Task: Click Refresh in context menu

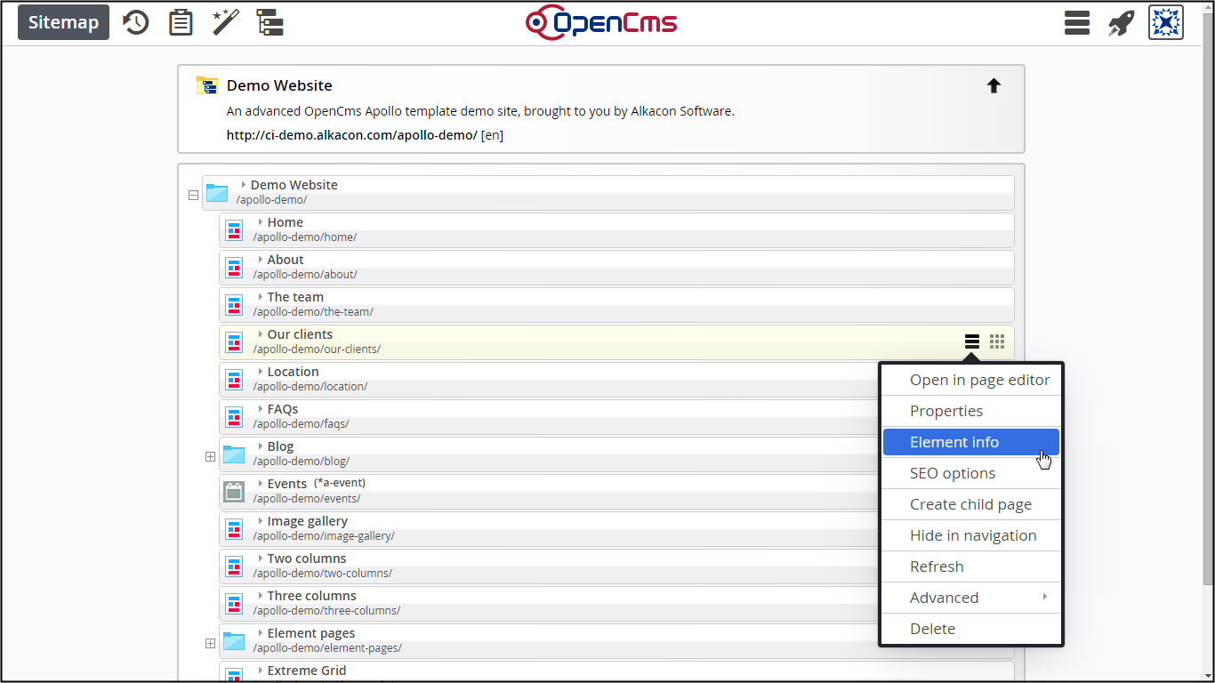Action: (x=971, y=566)
